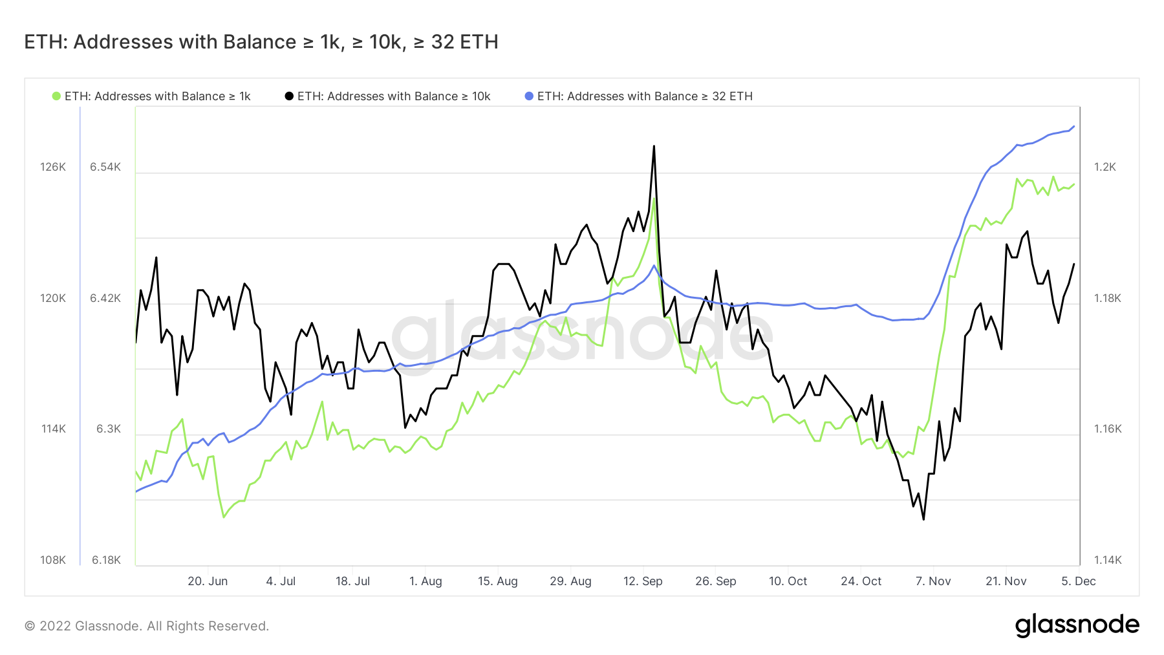
Task: Toggle the 'Addresses with Balance ≥ 10k' legend label
Action: click(x=394, y=96)
